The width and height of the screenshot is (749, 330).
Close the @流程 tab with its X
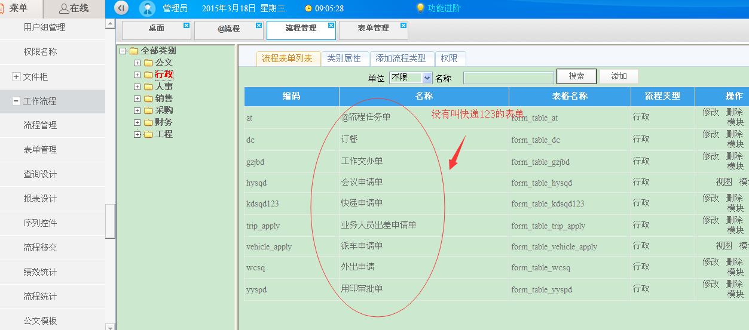pos(259,26)
